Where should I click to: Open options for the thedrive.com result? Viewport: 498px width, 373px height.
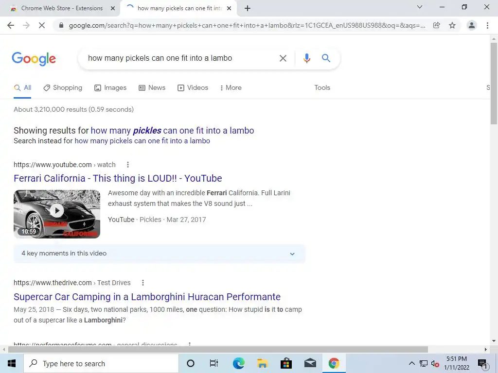click(x=142, y=283)
